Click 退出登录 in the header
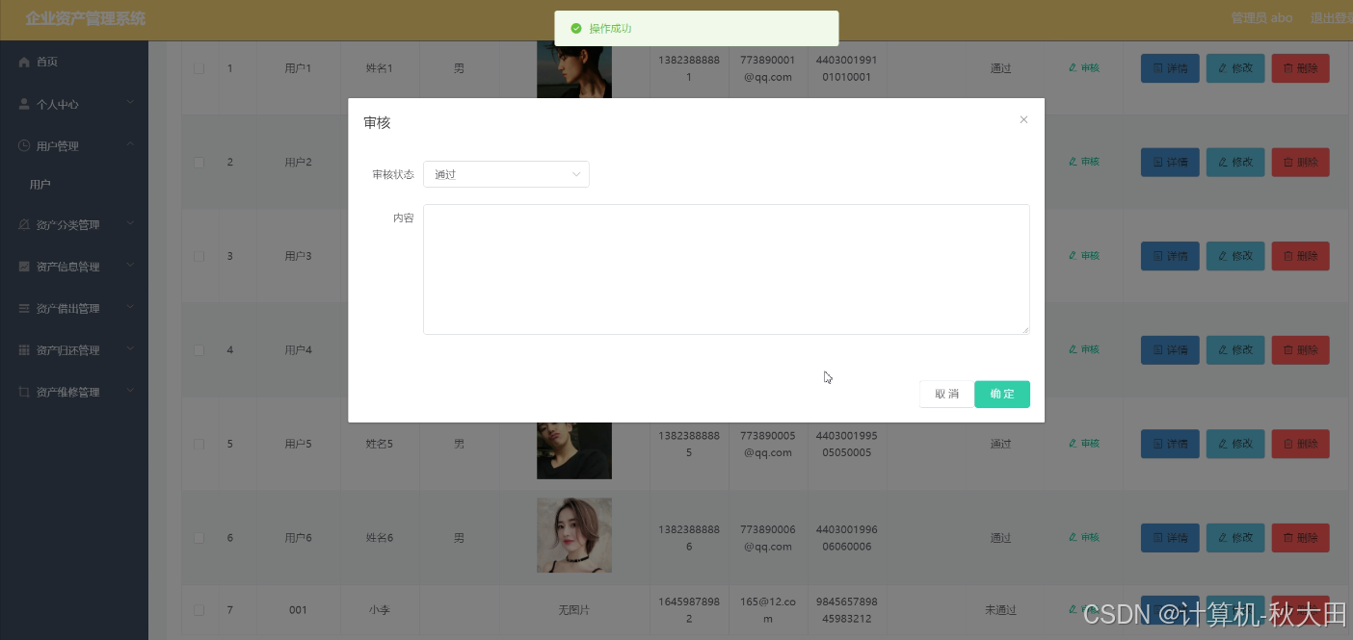 click(x=1331, y=18)
